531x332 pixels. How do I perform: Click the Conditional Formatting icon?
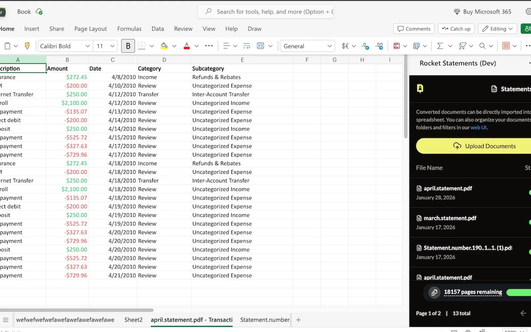[396, 46]
